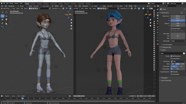Open the Marker menu in timeline
Image resolution: width=186 pixels, height=104 pixels.
[23, 96]
